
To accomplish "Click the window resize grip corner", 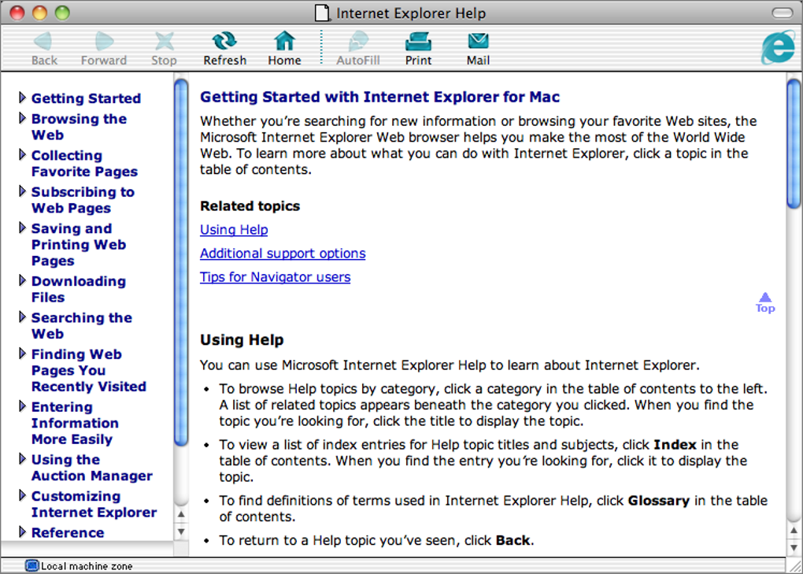I will 794,565.
